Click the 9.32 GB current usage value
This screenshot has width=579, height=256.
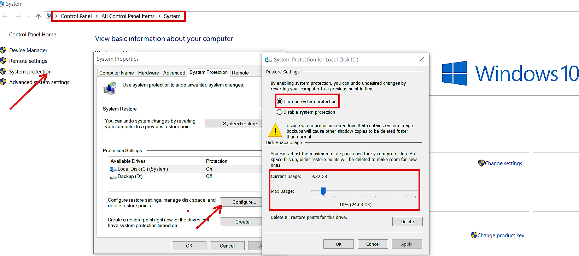pos(319,176)
